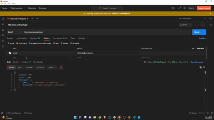Click the network globe icon near Status
Image resolution: width=214 pixels, height=120 pixels.
pos(145,62)
